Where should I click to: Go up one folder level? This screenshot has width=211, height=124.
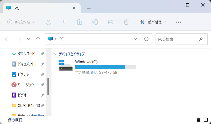38,39
